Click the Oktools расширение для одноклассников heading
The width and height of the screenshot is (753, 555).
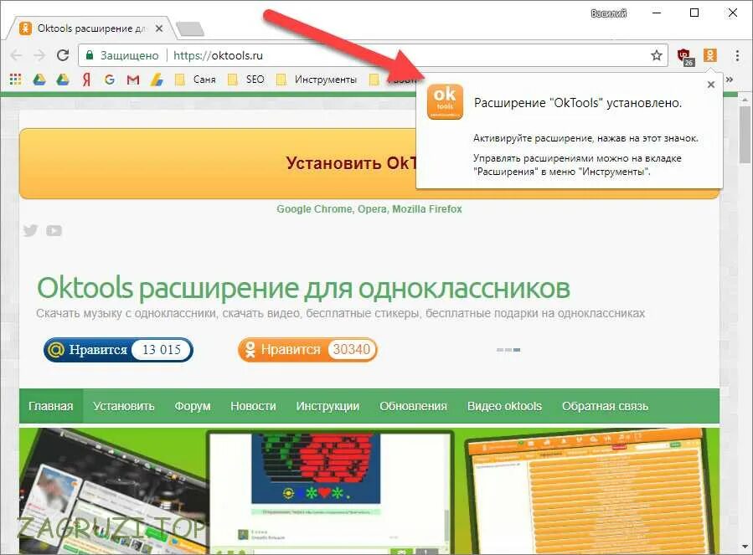303,288
